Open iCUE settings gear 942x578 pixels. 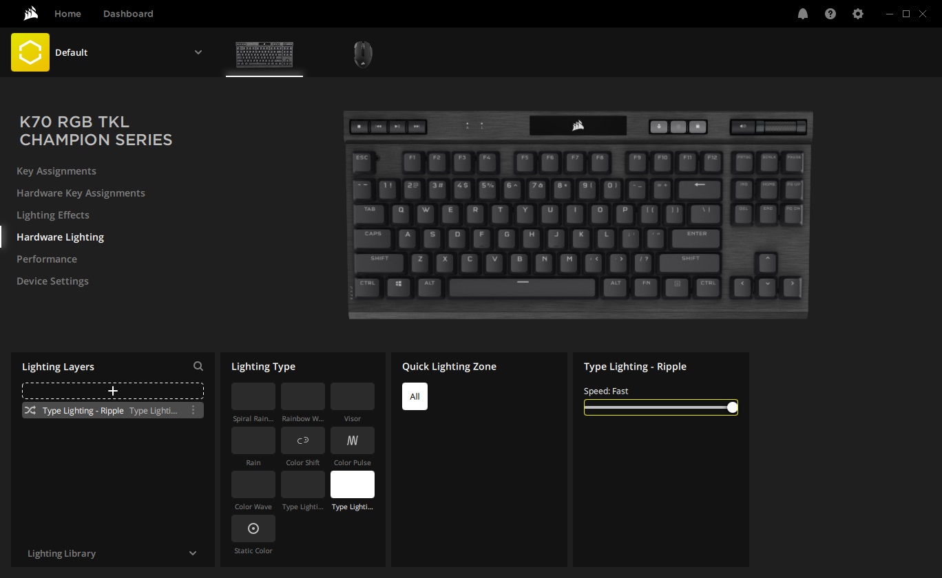pyautogui.click(x=858, y=14)
